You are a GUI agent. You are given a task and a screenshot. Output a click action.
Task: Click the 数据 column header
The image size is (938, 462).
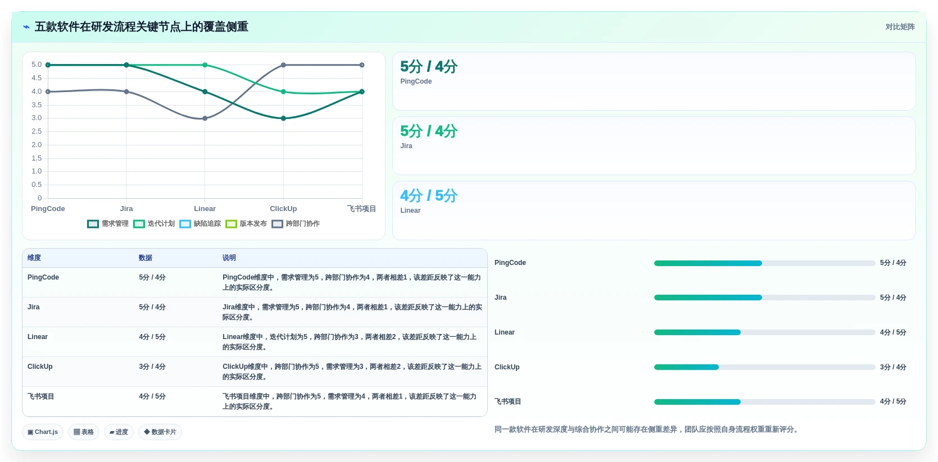(146, 258)
